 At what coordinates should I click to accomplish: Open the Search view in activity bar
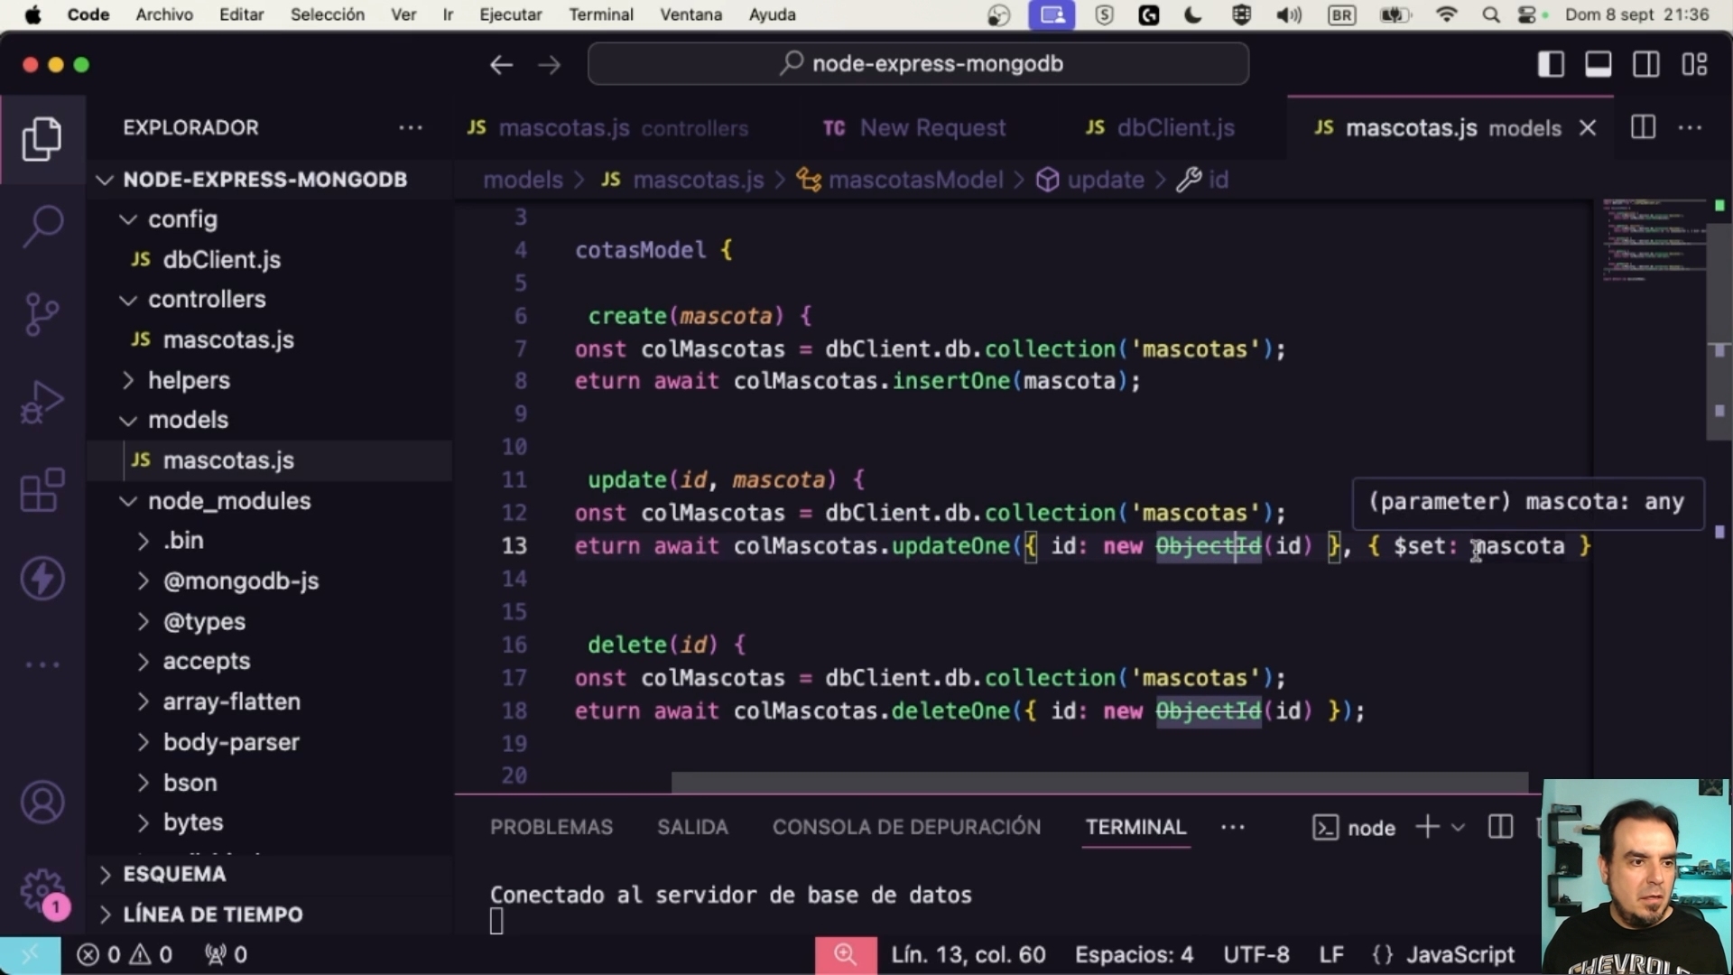(42, 226)
